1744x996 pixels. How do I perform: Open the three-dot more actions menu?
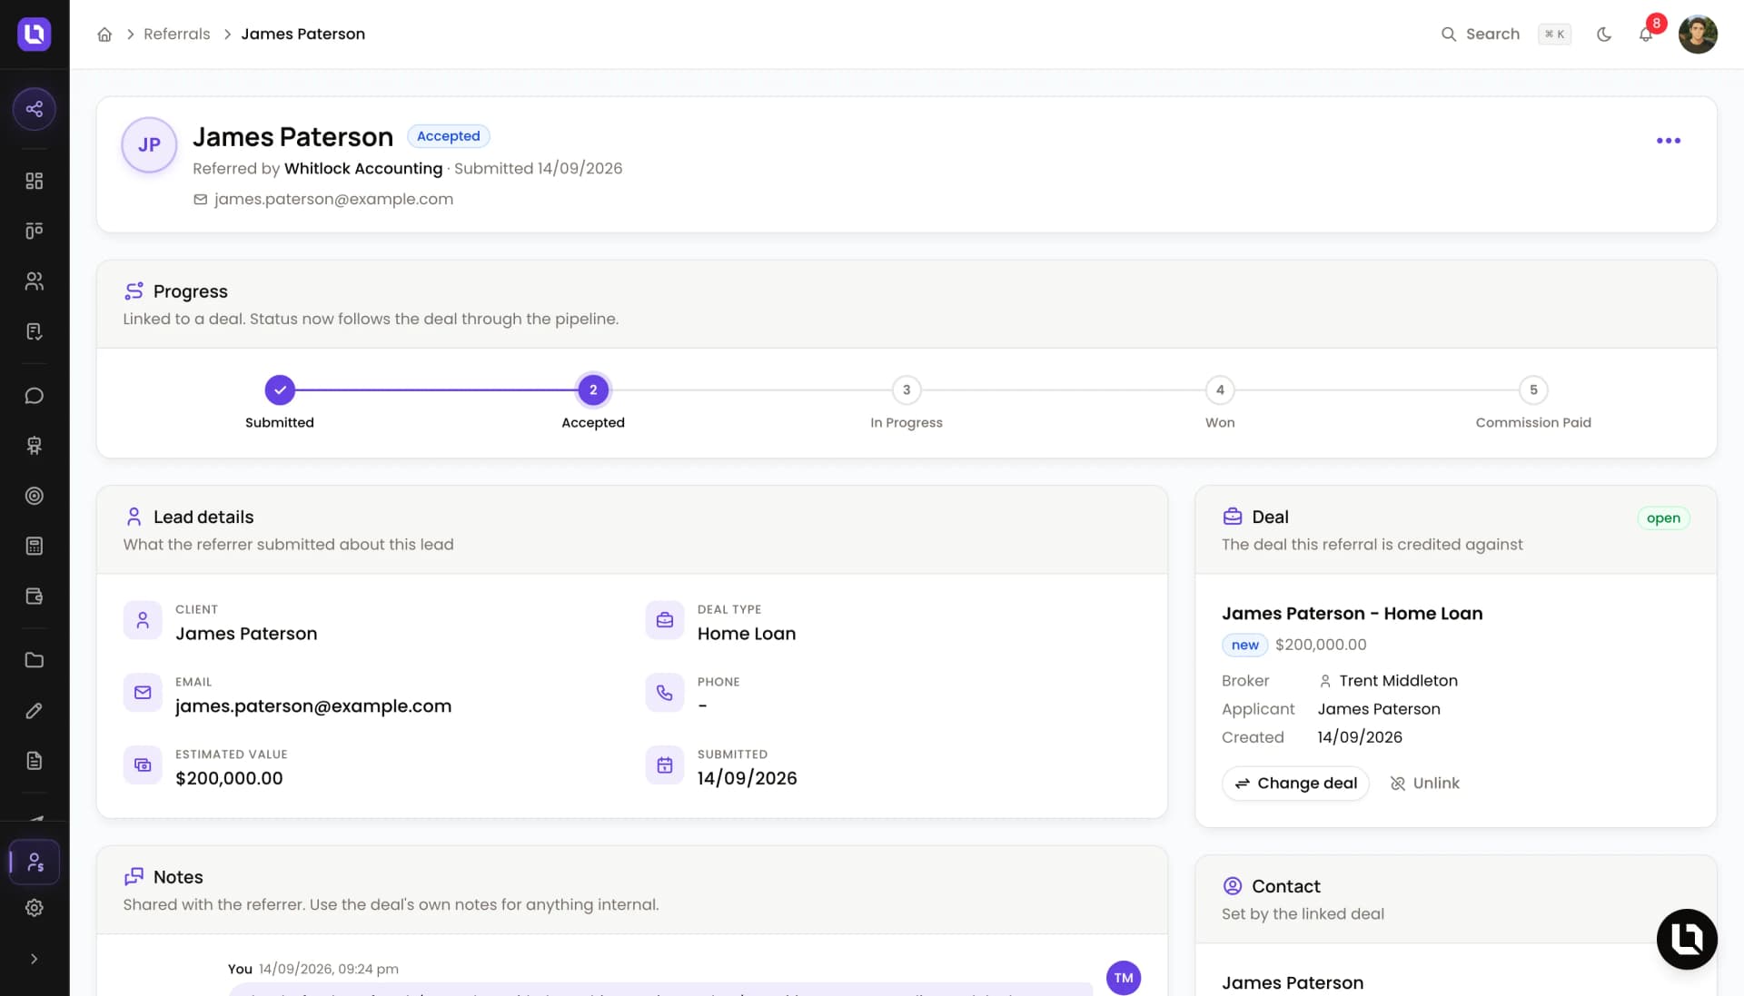pyautogui.click(x=1669, y=141)
